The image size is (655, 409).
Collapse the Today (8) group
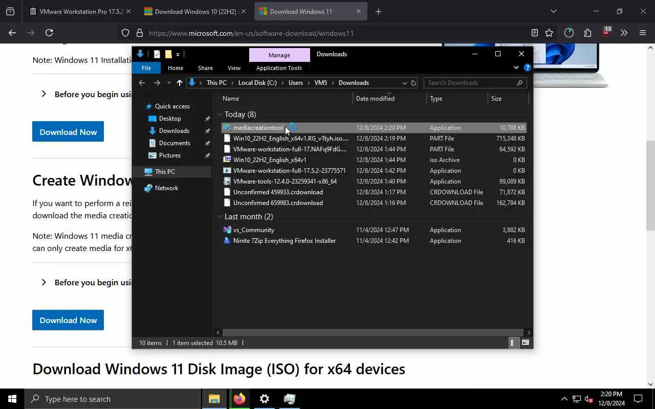point(220,115)
